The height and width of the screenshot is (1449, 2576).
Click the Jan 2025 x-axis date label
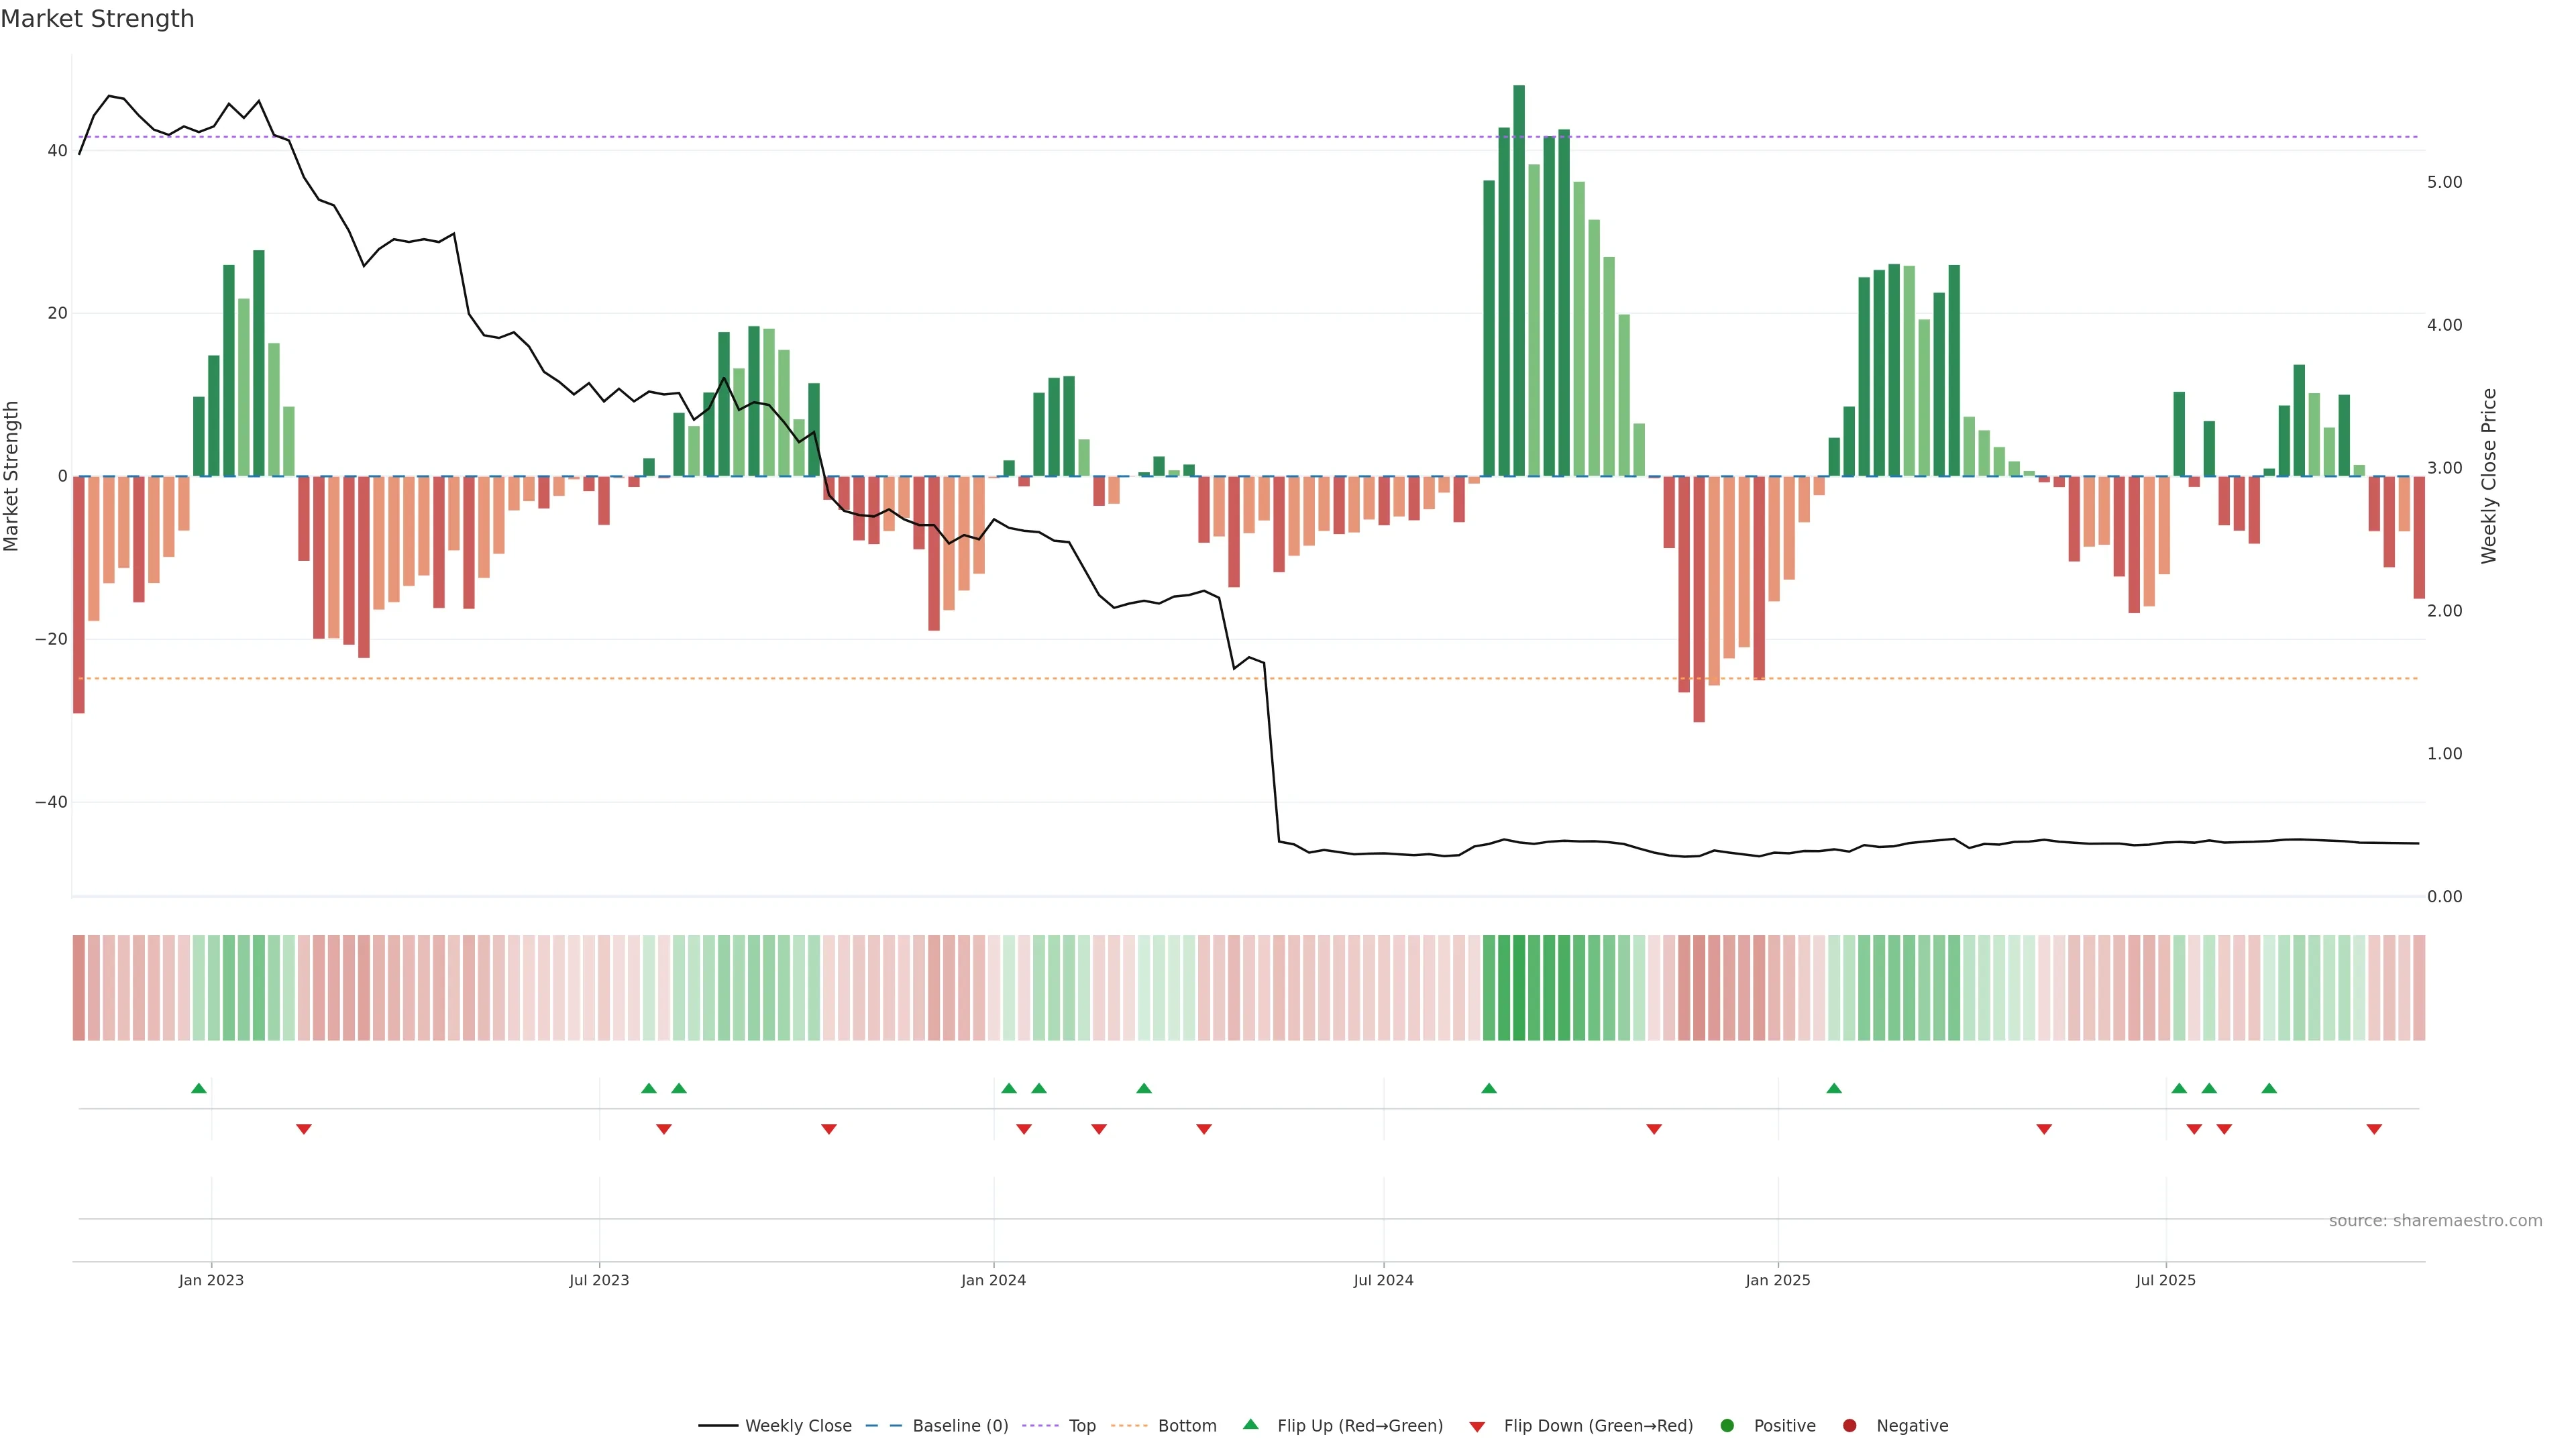pos(1778,1280)
